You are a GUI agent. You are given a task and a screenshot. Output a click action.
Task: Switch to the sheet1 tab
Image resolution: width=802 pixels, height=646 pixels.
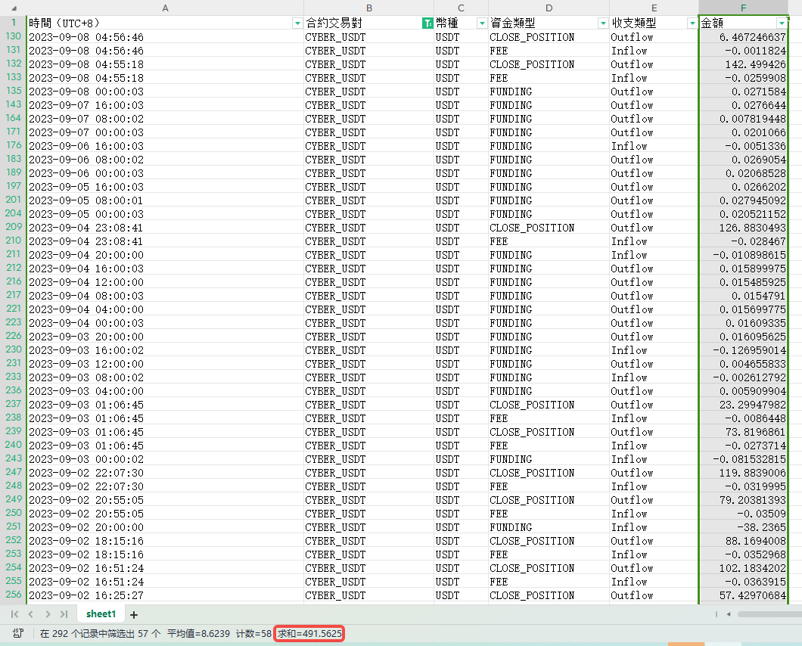click(101, 614)
